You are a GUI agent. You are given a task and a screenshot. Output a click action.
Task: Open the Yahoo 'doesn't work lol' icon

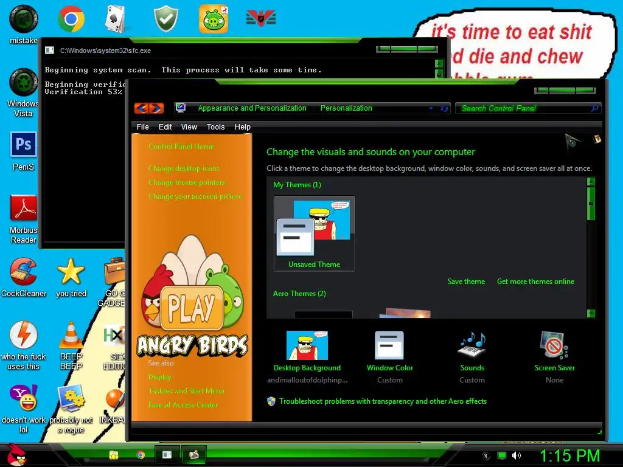click(x=24, y=409)
